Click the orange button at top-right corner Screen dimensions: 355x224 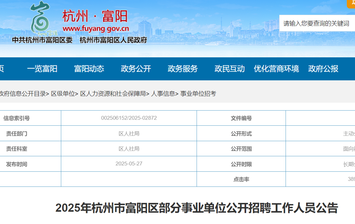click(351, 4)
